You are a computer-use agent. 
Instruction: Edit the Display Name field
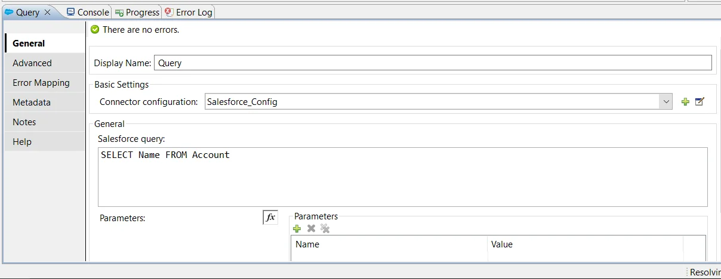[433, 63]
